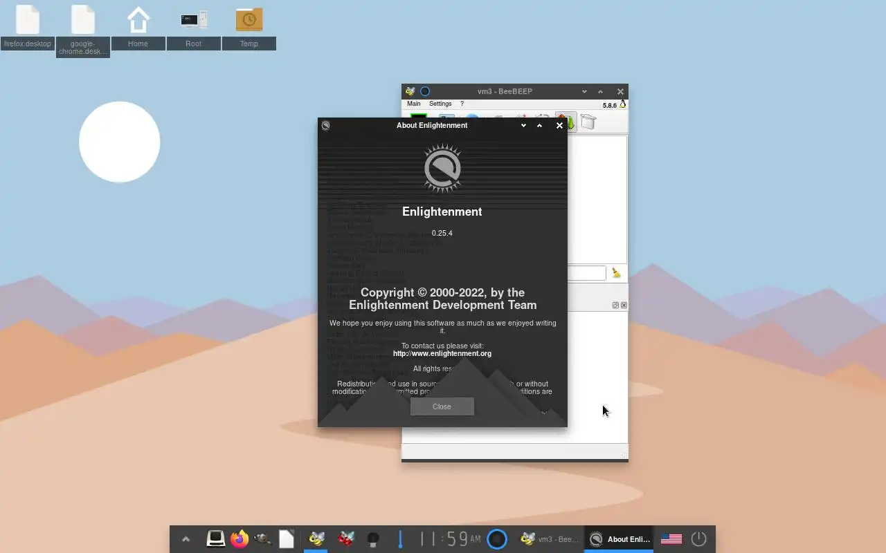This screenshot has height=553, width=886.
Task: Click the up chevron in BeeBEEP title bar
Action: 600,91
